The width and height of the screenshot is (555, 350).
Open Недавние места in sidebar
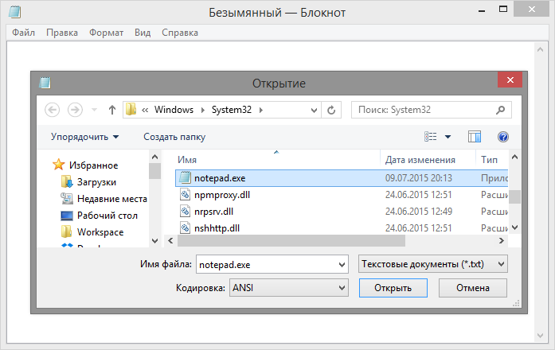(x=111, y=199)
